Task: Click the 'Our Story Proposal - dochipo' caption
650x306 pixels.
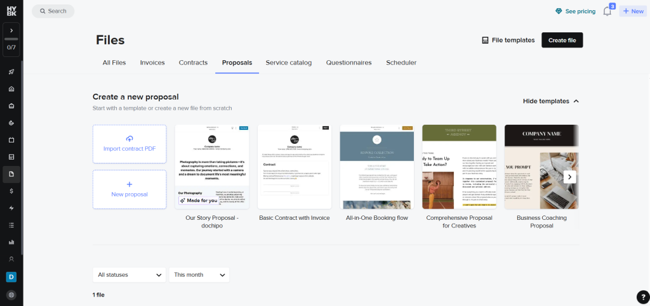Action: pos(212,222)
